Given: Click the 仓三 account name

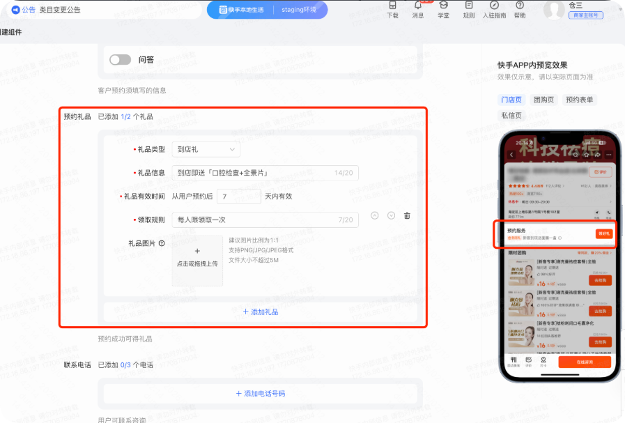Looking at the screenshot, I should click(576, 5).
